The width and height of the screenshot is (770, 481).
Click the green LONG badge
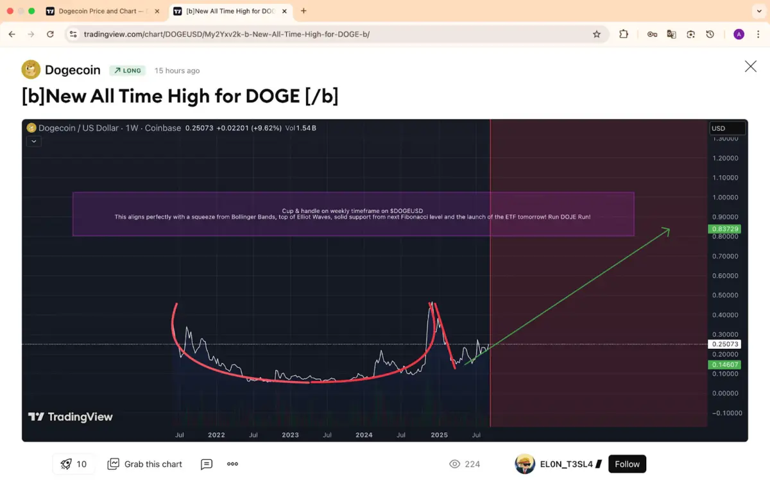click(x=128, y=71)
